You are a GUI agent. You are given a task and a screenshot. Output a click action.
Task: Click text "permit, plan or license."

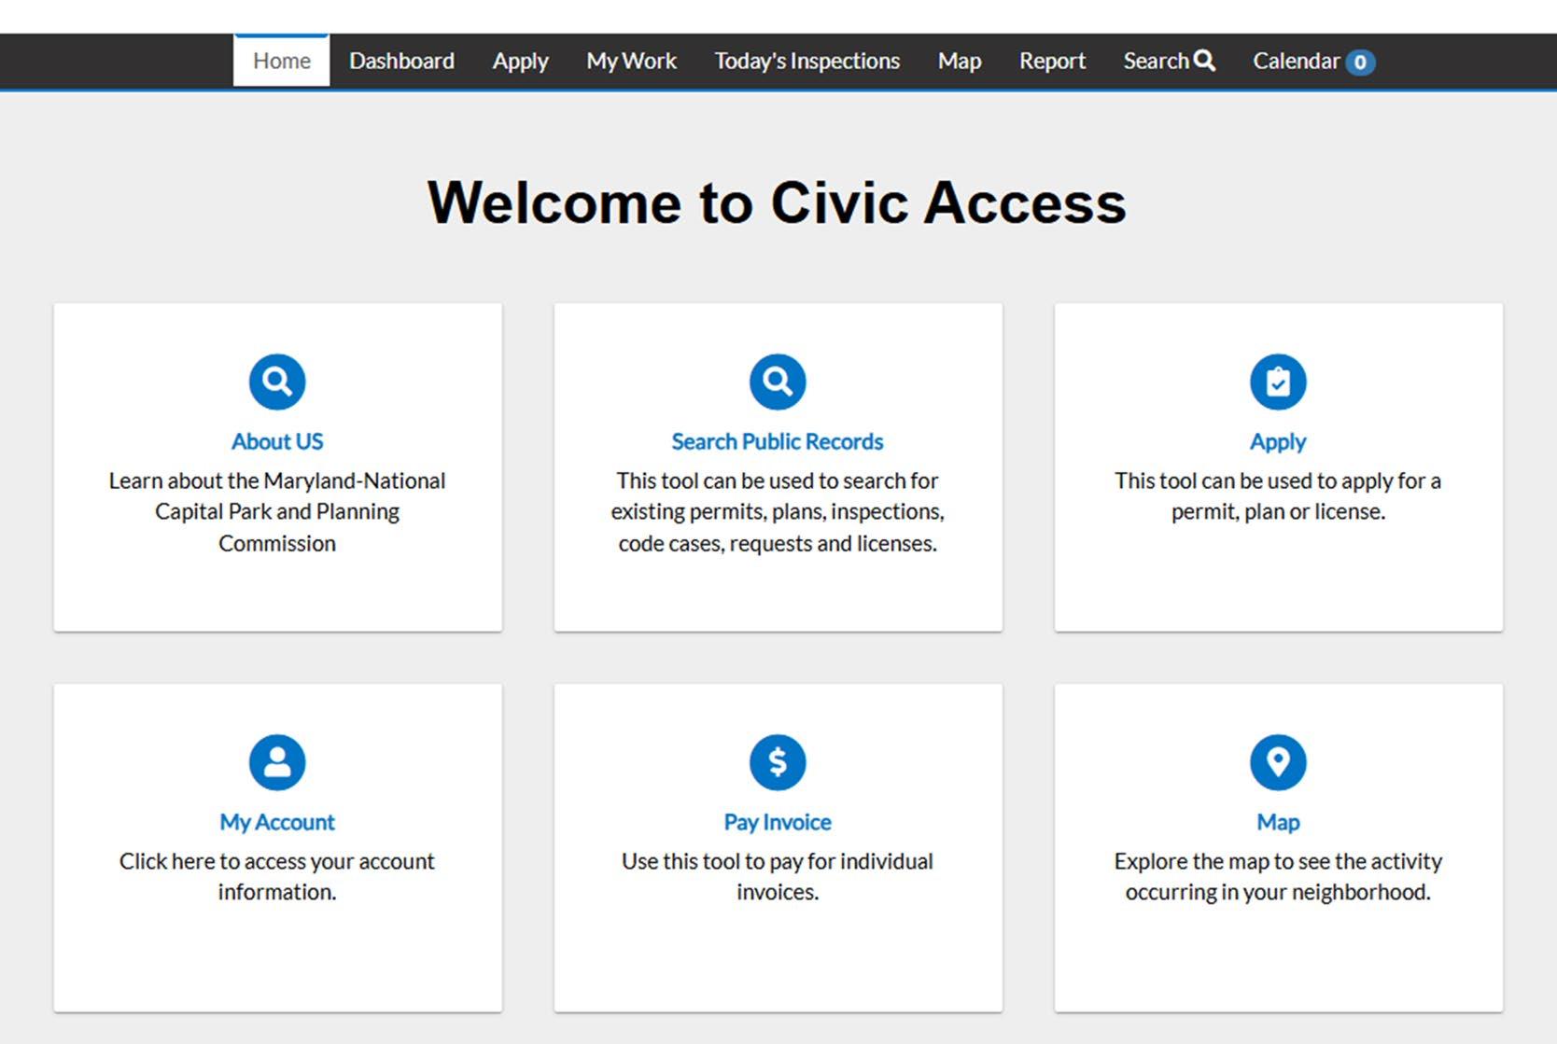1278,511
